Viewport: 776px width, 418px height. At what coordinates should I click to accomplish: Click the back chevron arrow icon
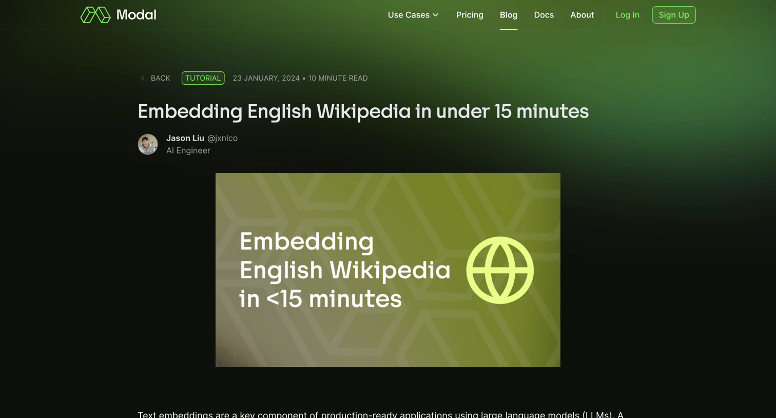(x=143, y=78)
